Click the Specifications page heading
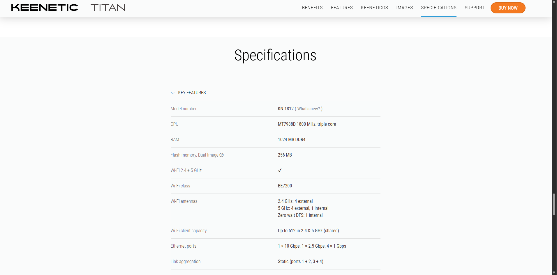The height and width of the screenshot is (275, 557). (275, 55)
